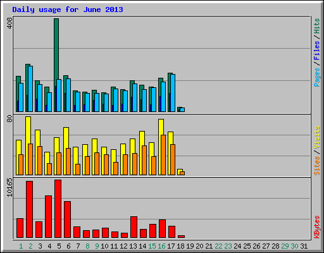Click day 26 on the date axis
Viewport: 324px width, 253px height.
256,246
